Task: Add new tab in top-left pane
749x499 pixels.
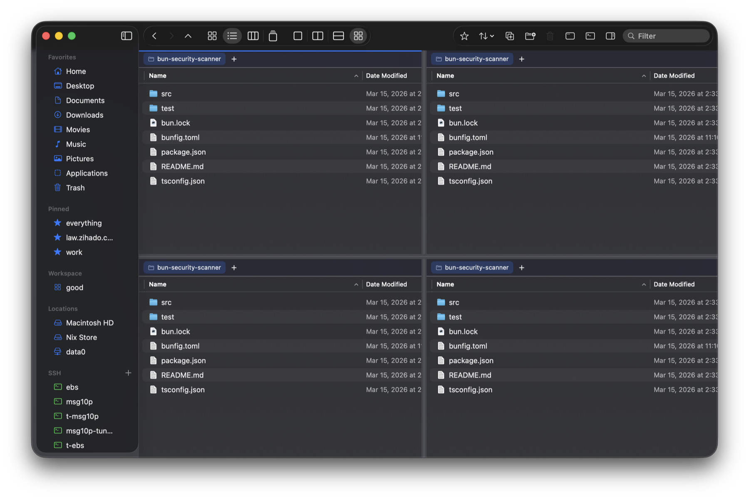Action: click(234, 59)
